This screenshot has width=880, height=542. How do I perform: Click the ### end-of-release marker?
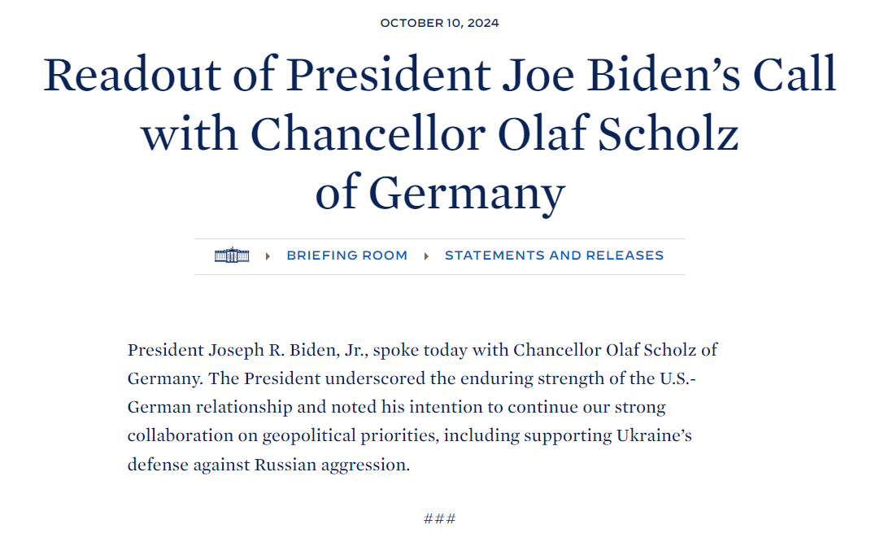point(439,519)
